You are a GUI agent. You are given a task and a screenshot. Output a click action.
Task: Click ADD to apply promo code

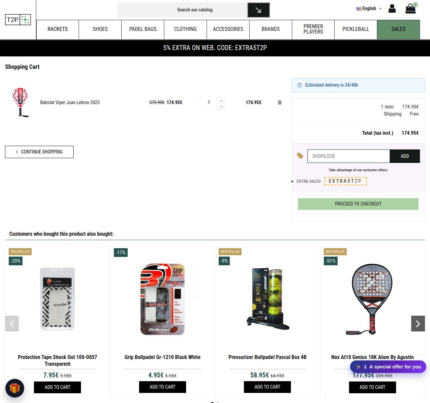405,156
